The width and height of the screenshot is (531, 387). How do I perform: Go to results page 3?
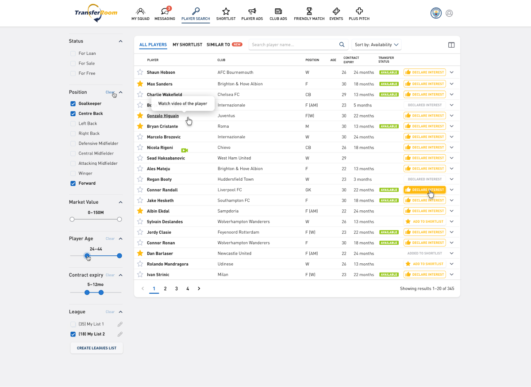pyautogui.click(x=177, y=288)
